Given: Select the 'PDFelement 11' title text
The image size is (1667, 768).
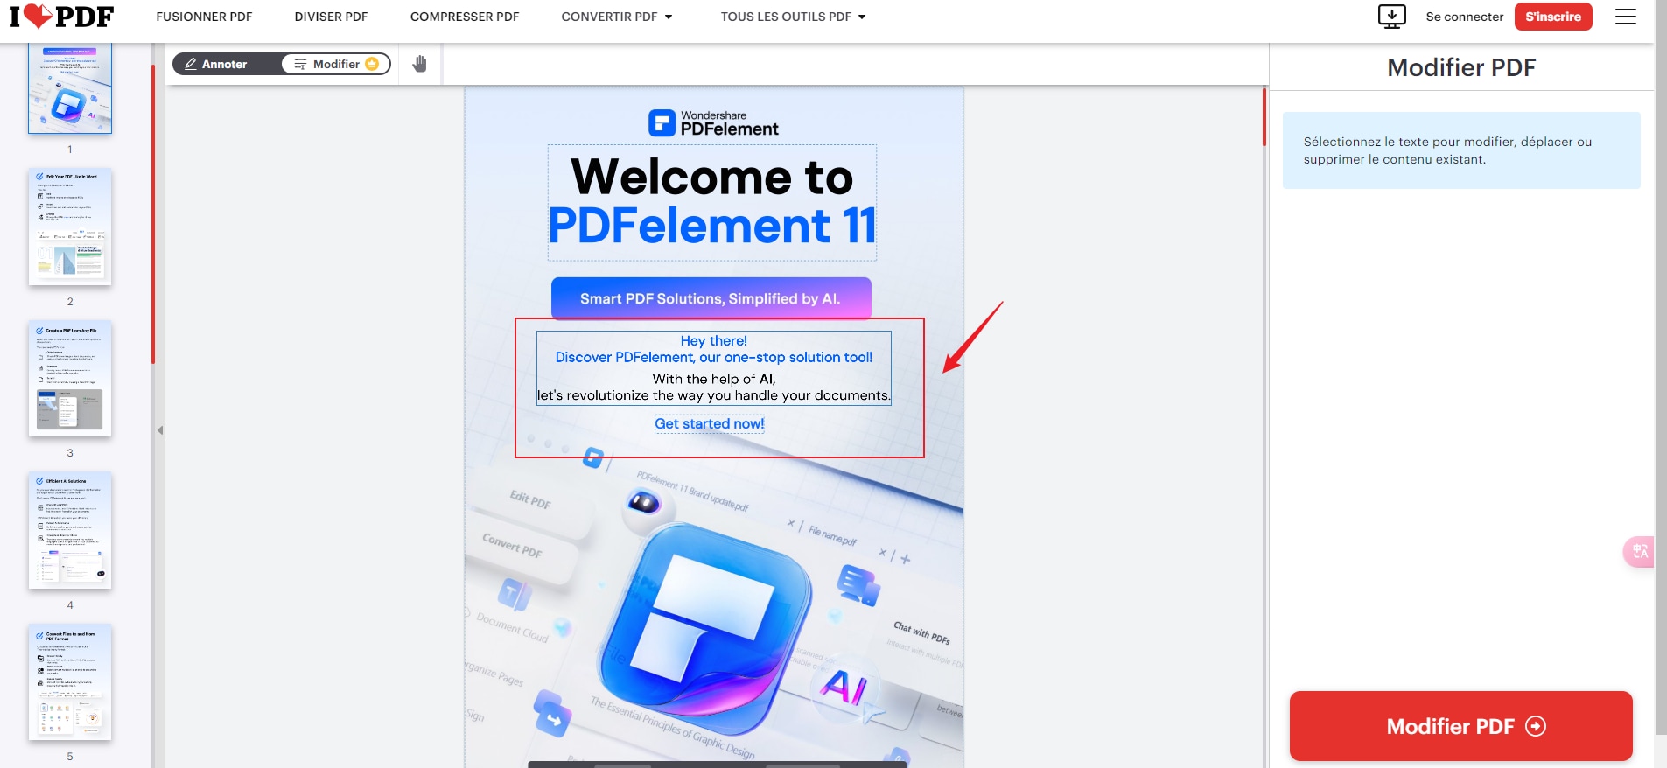Looking at the screenshot, I should (711, 226).
